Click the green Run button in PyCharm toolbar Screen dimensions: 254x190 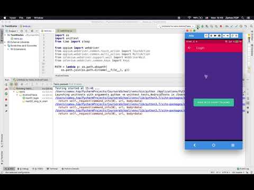tap(198, 26)
